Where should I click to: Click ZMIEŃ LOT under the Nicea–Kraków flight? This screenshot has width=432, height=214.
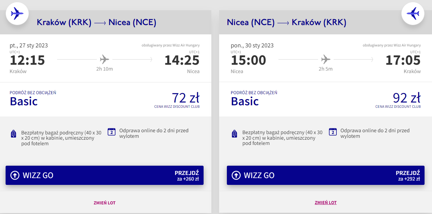tap(326, 203)
